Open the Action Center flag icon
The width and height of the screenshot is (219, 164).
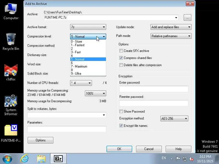[x=178, y=159]
